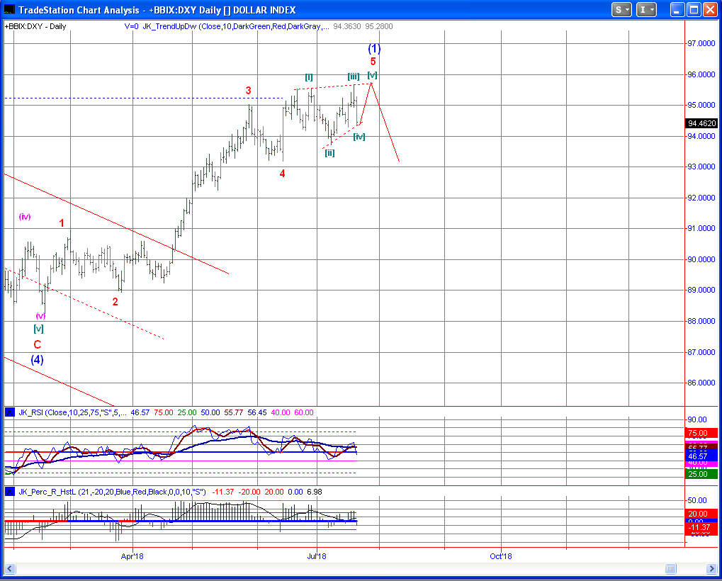
Task: Click the 86.0000 price axis label
Action: click(x=701, y=383)
